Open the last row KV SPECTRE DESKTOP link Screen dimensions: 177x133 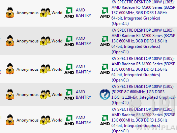[x=143, y=120]
